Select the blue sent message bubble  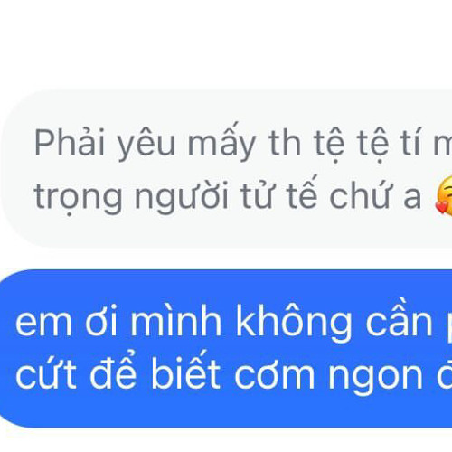coord(226,348)
